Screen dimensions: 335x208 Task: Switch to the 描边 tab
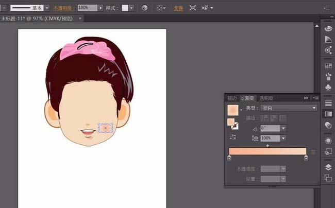click(232, 98)
